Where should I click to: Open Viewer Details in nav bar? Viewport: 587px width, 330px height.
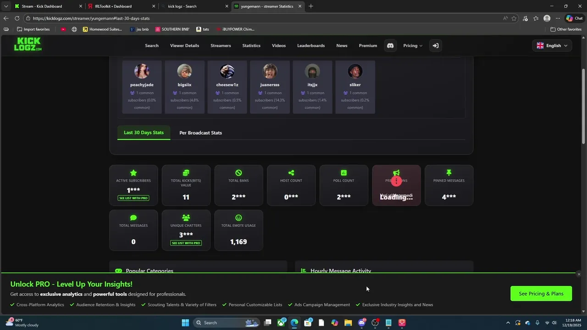184,46
